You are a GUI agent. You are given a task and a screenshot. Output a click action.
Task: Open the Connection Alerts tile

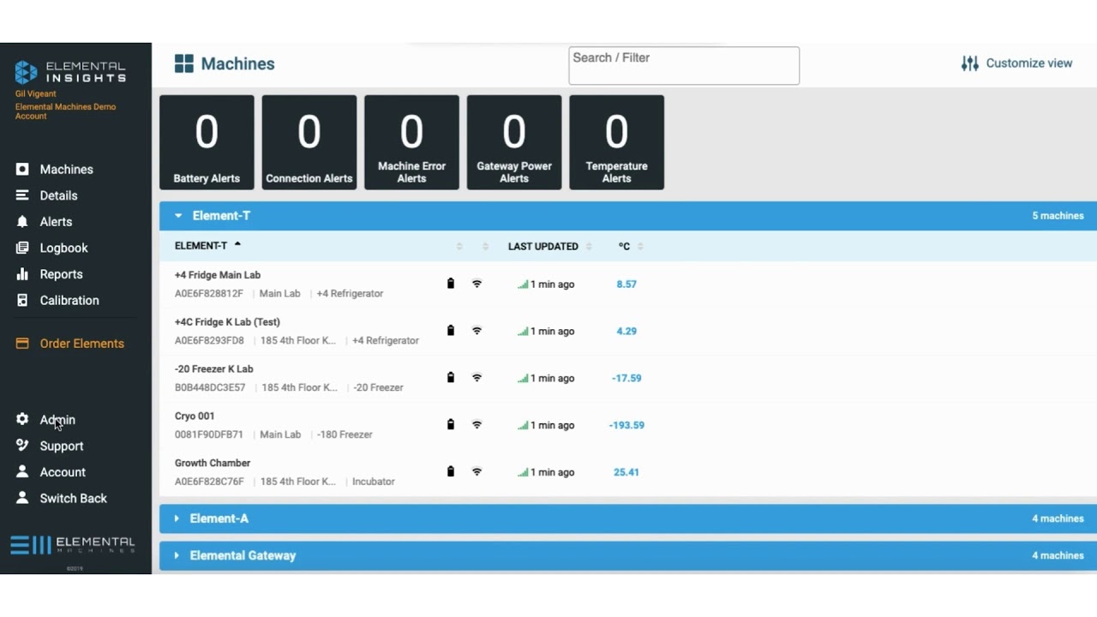point(309,142)
